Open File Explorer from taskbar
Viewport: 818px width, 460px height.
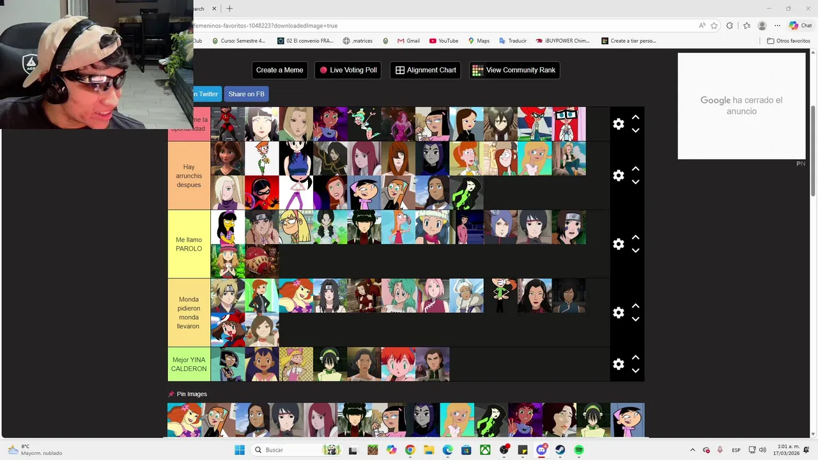point(429,450)
